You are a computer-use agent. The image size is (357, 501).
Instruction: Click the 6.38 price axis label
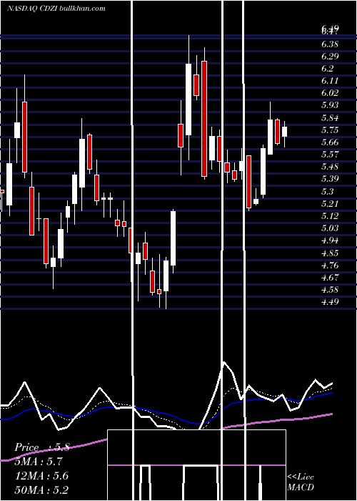click(x=330, y=44)
